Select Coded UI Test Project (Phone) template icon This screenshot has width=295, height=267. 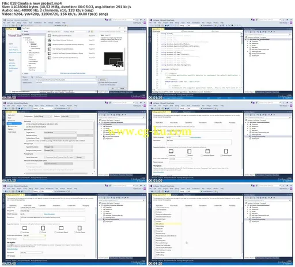click(x=50, y=53)
